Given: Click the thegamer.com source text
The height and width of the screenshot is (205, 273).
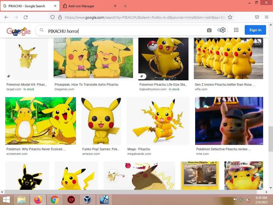Looking at the screenshot, I should 64,89.
